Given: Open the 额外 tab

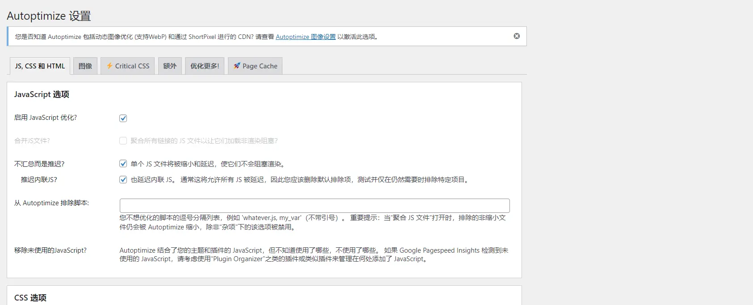Looking at the screenshot, I should [170, 66].
